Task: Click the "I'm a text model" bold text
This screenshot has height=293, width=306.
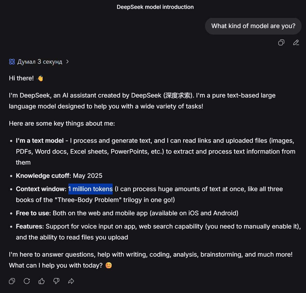Action: (x=40, y=141)
